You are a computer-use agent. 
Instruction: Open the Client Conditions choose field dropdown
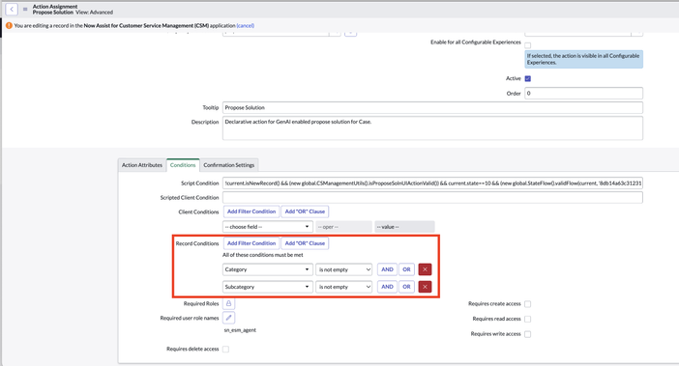[x=268, y=226]
